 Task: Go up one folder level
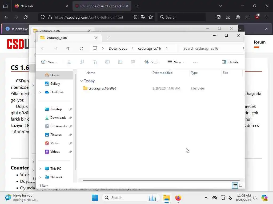pos(69,48)
